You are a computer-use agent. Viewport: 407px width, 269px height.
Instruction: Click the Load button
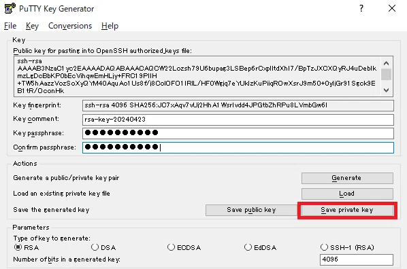pyautogui.click(x=347, y=194)
